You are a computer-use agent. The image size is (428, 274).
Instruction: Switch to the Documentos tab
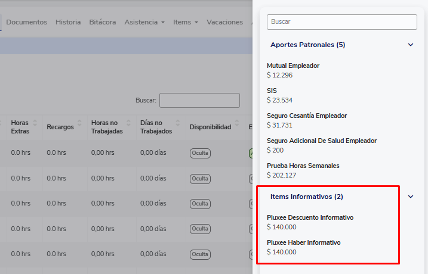[26, 22]
